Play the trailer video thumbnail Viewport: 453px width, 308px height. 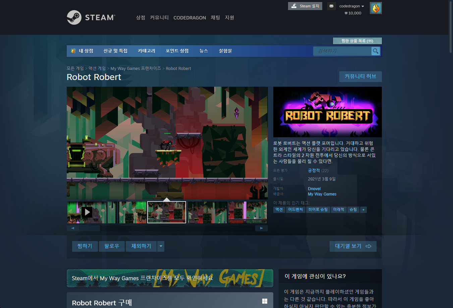point(87,212)
